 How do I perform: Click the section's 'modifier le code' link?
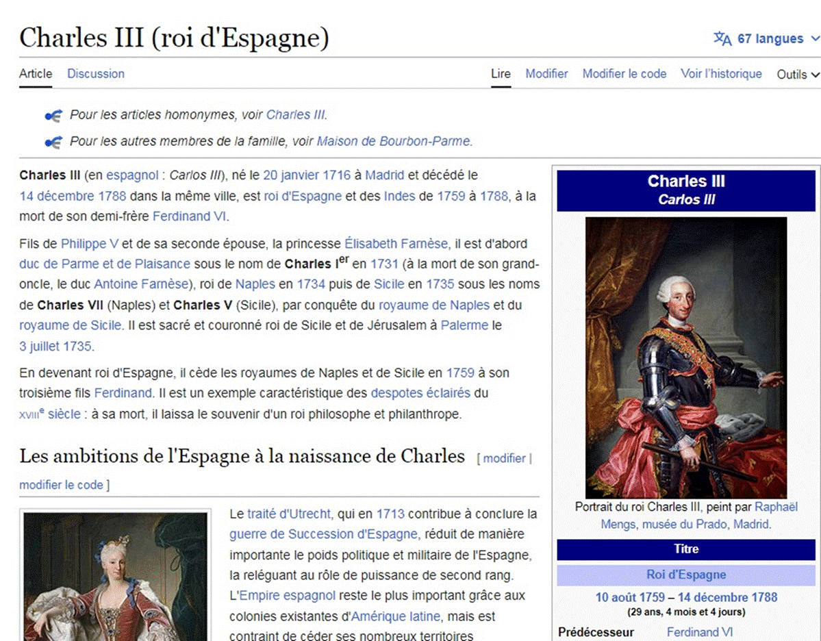pyautogui.click(x=61, y=485)
